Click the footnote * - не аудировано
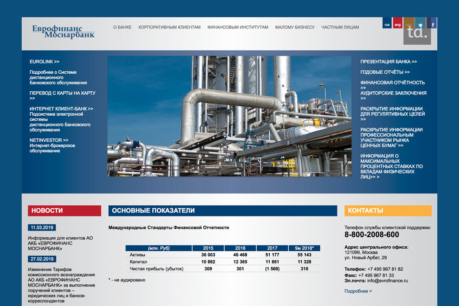The height and width of the screenshot is (306, 459). (127, 280)
